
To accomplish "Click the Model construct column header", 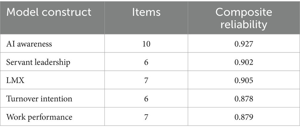I will pyautogui.click(x=49, y=12).
